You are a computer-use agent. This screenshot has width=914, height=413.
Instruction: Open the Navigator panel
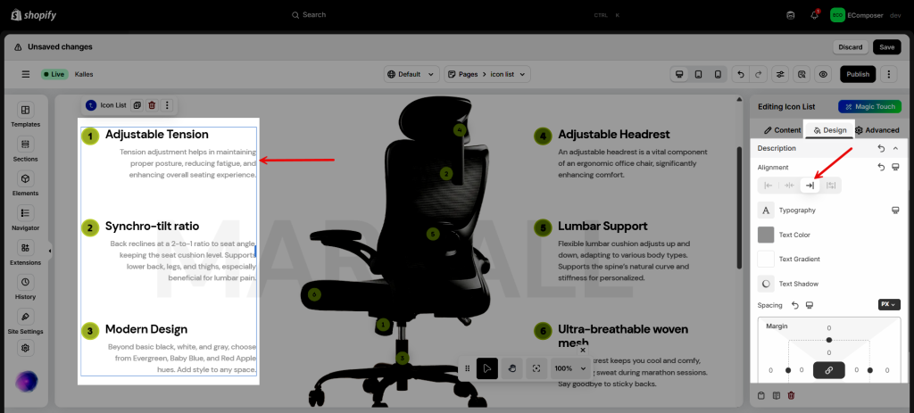pos(25,219)
